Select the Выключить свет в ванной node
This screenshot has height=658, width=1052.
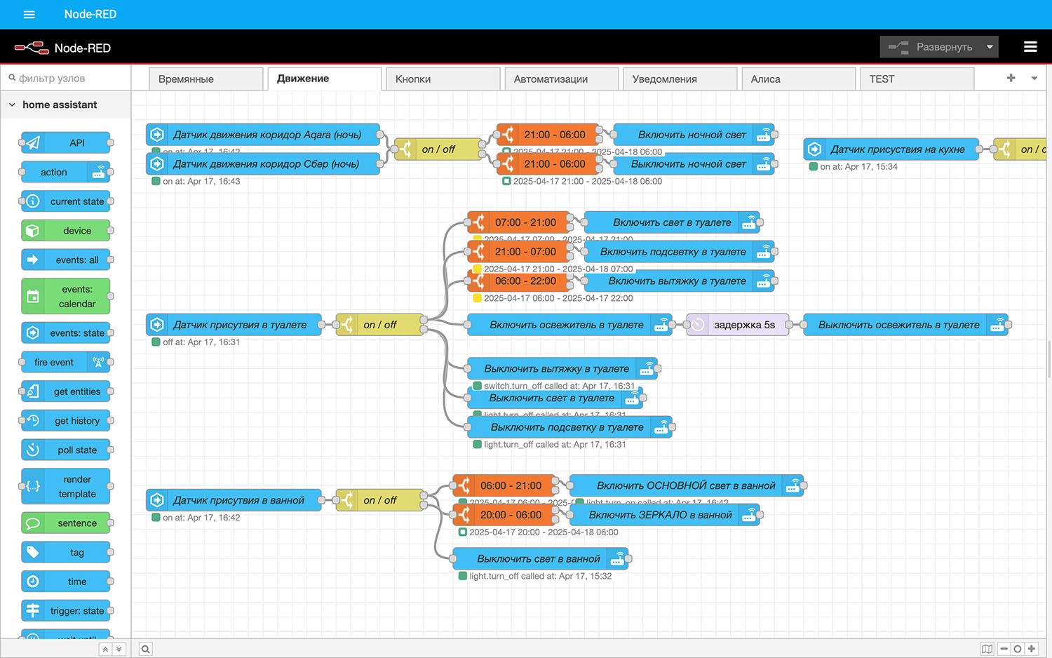pyautogui.click(x=541, y=559)
